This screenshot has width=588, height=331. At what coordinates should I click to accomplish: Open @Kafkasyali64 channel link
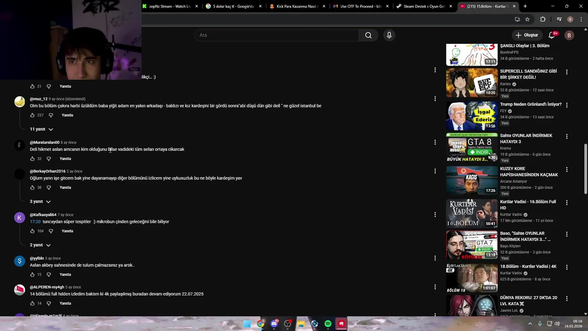point(43,215)
